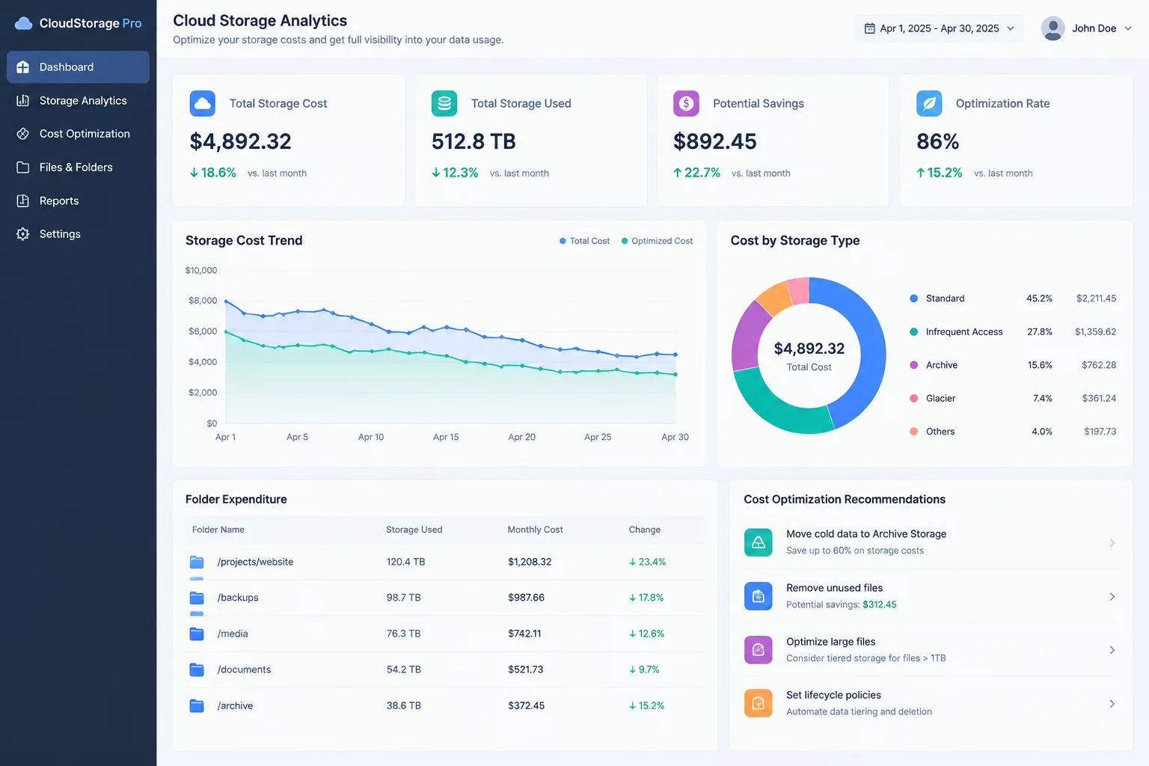Open Files & Folders section
The width and height of the screenshot is (1149, 766).
[x=78, y=168]
